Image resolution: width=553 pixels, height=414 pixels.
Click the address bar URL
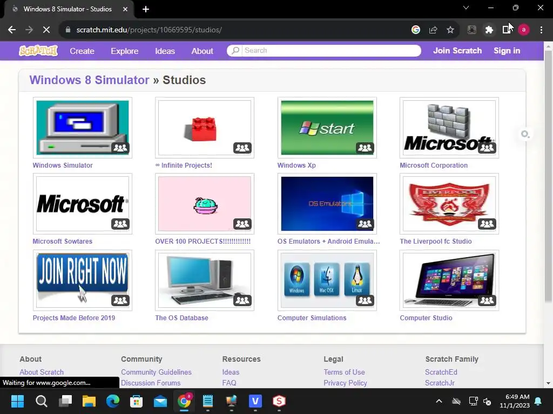click(149, 30)
